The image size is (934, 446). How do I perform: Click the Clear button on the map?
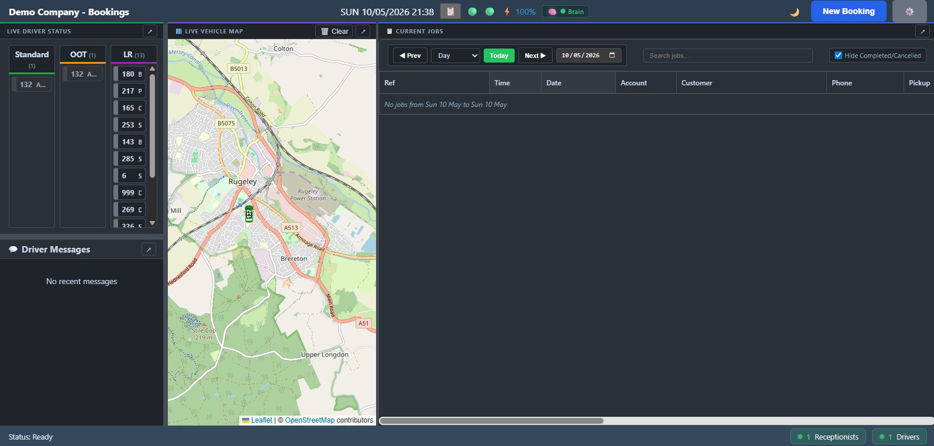[x=334, y=31]
